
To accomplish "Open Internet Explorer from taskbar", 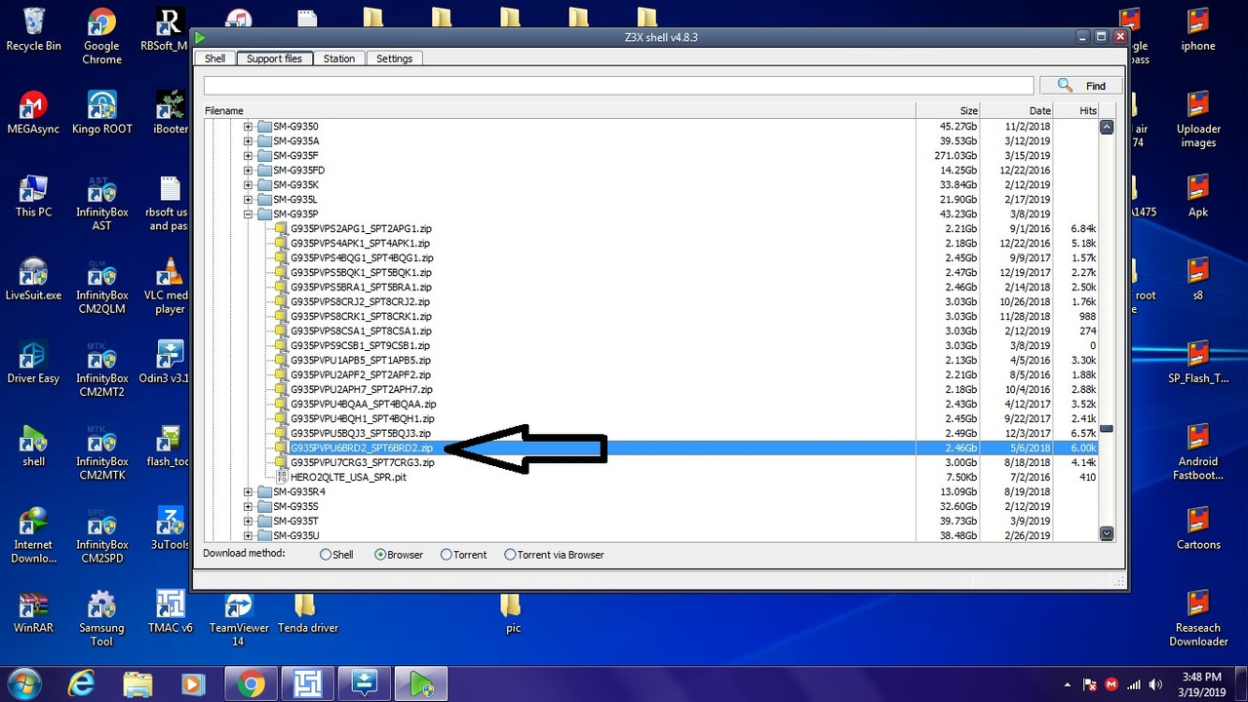I will pos(83,684).
